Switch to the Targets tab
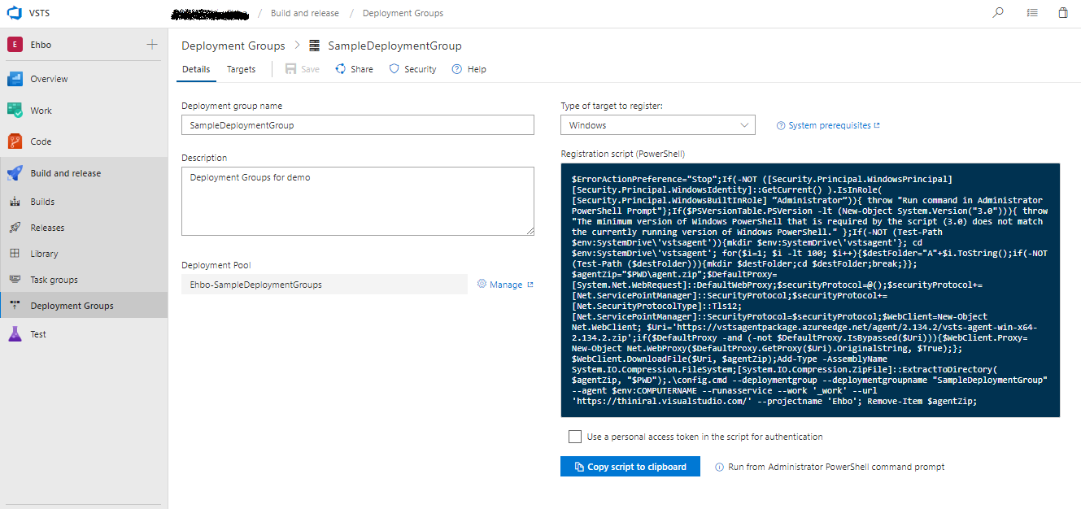1081x509 pixels. point(242,69)
